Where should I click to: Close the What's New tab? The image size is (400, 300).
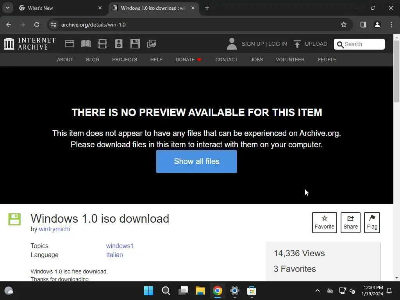point(100,8)
